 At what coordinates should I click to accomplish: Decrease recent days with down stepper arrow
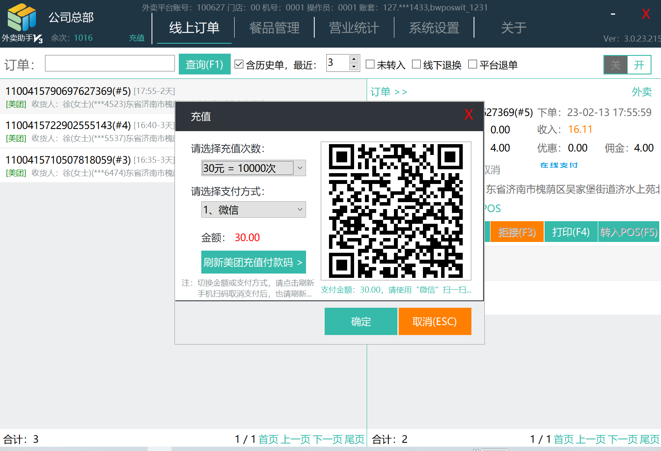(x=354, y=67)
